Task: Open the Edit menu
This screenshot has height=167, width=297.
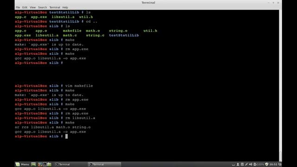Action: pyautogui.click(x=25, y=7)
